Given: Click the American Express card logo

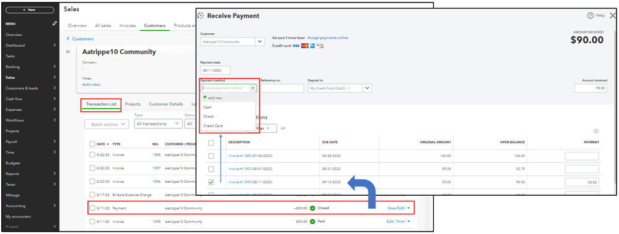Looking at the screenshot, I should click(312, 46).
